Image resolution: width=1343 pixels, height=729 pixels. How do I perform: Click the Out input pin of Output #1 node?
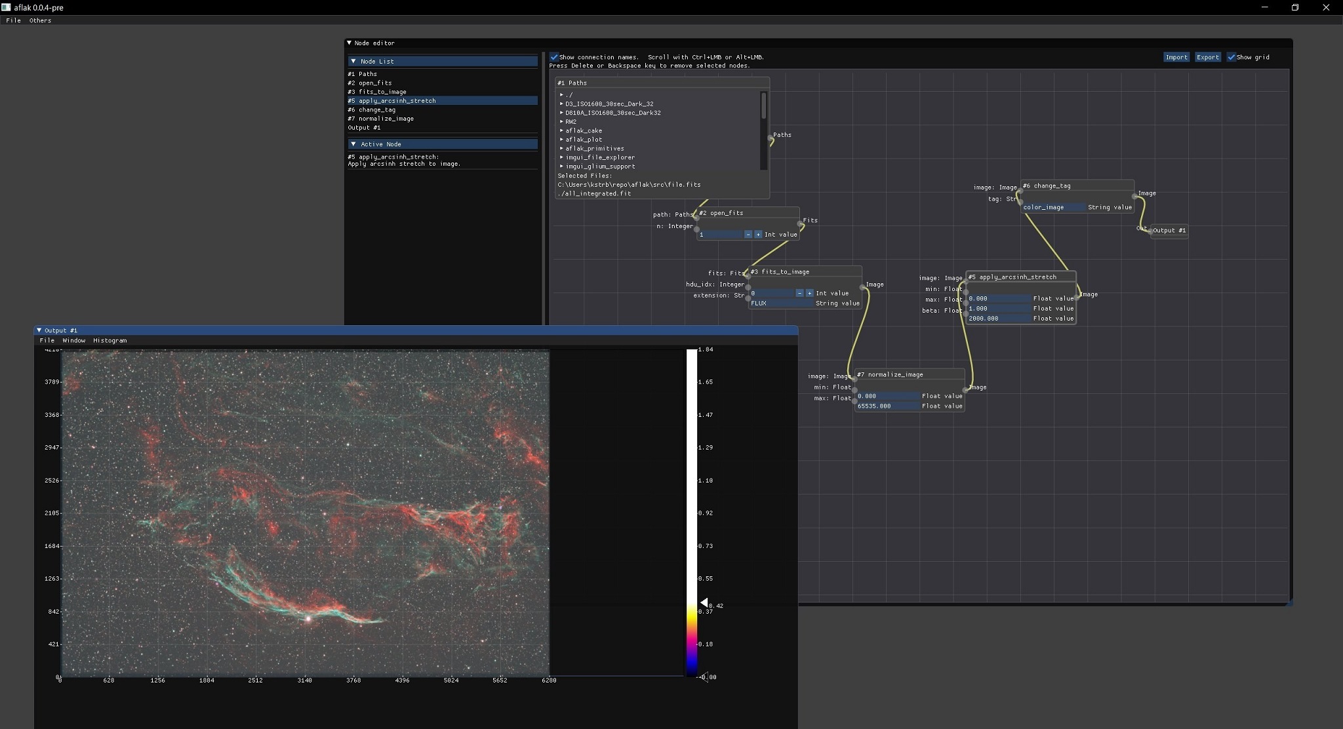pos(1150,231)
